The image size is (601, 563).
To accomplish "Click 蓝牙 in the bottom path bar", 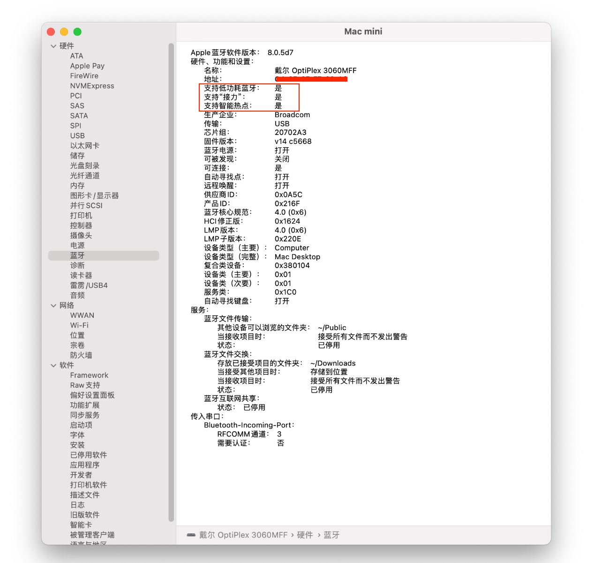I will click(331, 535).
